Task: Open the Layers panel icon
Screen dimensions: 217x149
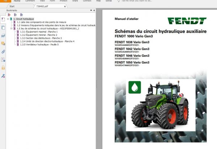Action: (3, 36)
